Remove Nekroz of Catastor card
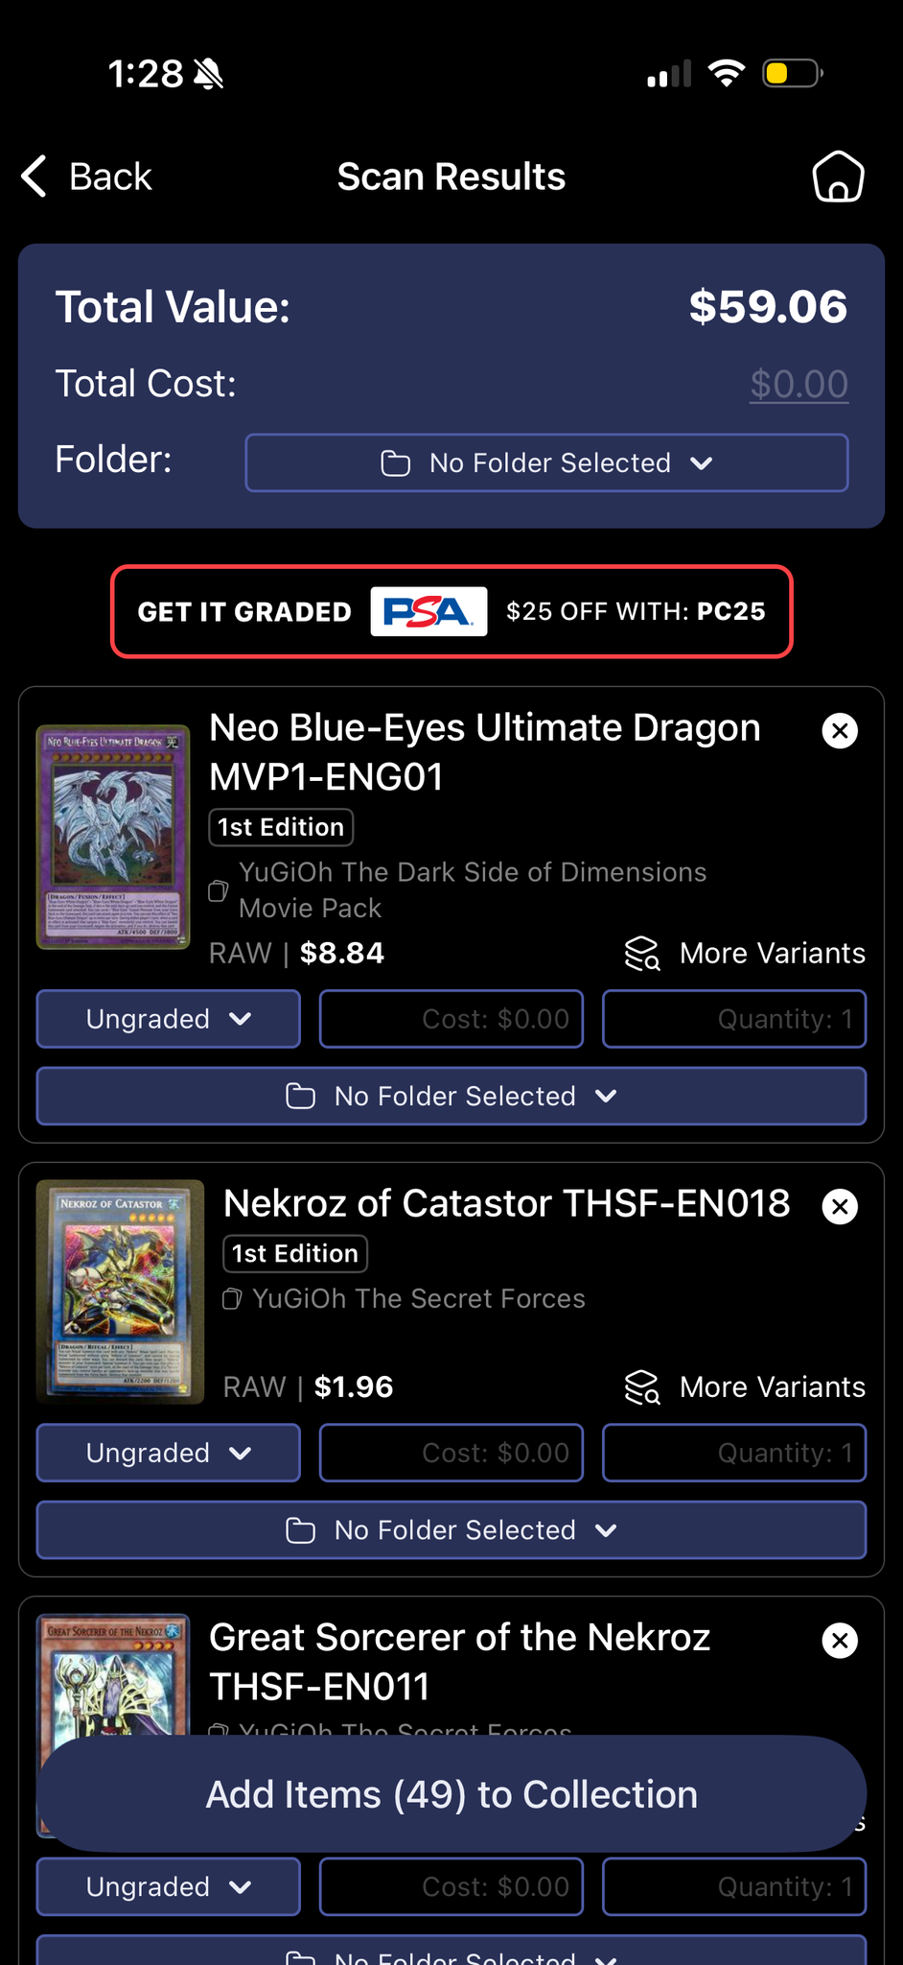 tap(840, 1206)
